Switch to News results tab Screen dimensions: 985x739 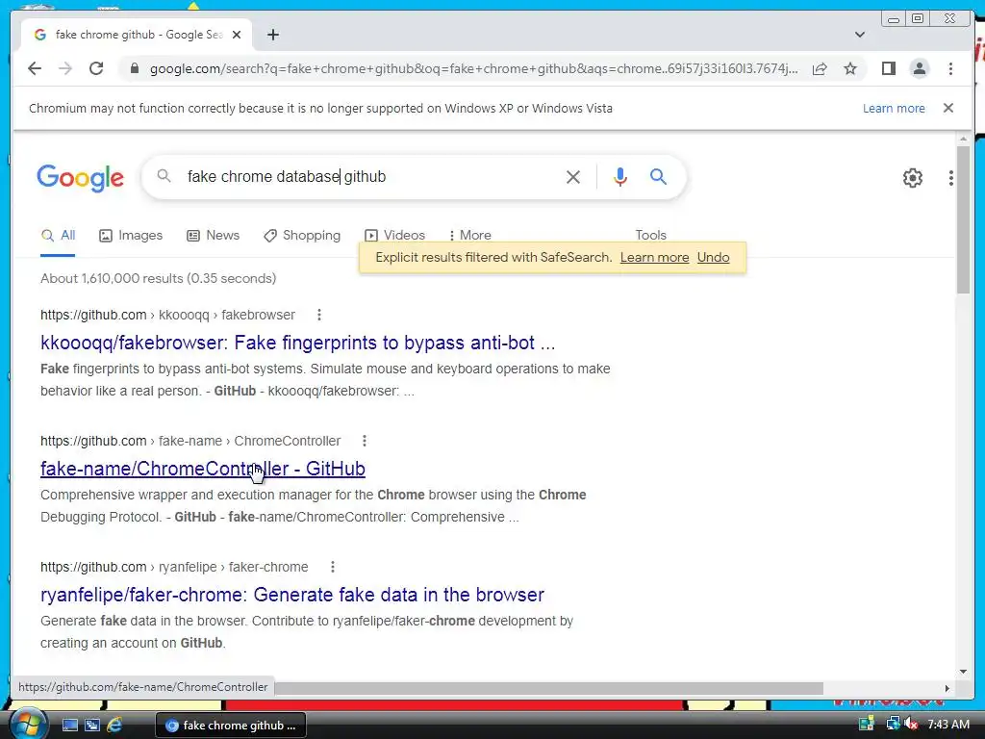(x=213, y=236)
